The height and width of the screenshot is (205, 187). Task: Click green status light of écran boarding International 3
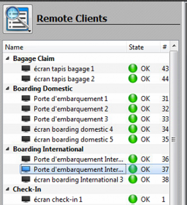[133, 179]
